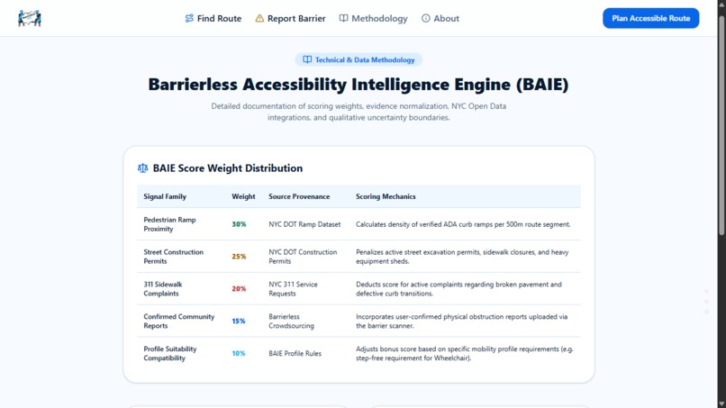Click the text about ADA curb ramp density

tap(463, 224)
